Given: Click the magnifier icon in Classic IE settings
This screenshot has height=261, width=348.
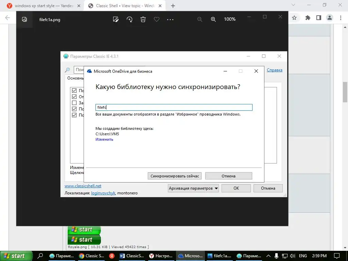Looking at the screenshot, I should 67,70.
